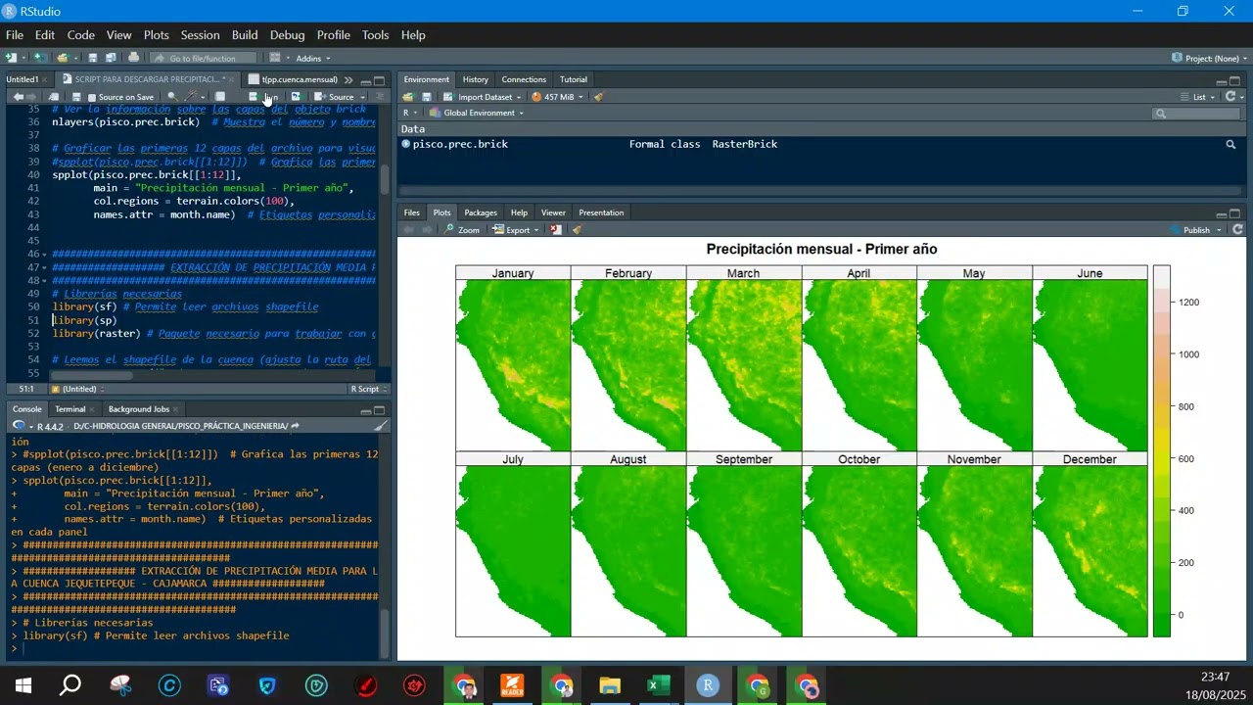
Task: Clear all plots with the broom icon
Action: tap(578, 230)
